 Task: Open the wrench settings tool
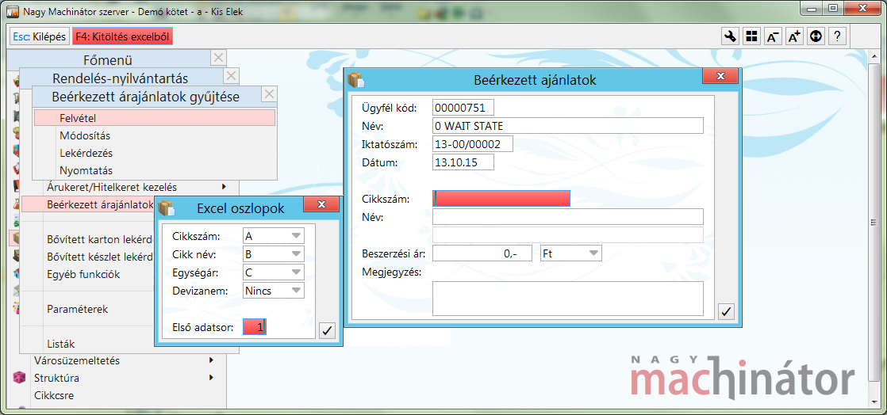point(730,36)
